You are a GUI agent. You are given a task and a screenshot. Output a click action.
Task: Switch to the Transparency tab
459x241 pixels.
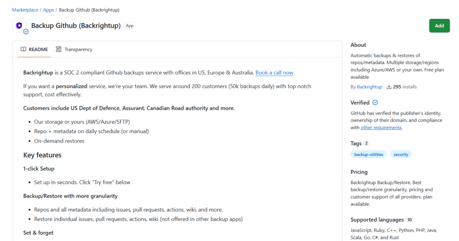[74, 49]
